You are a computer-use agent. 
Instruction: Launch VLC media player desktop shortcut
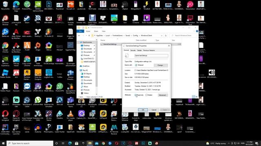pos(71,116)
